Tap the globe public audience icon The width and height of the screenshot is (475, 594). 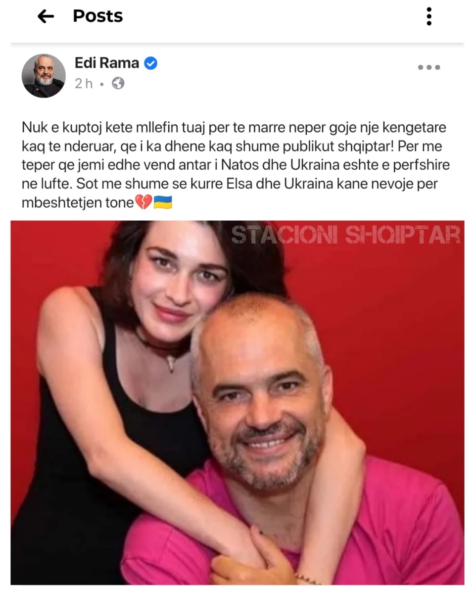(118, 84)
